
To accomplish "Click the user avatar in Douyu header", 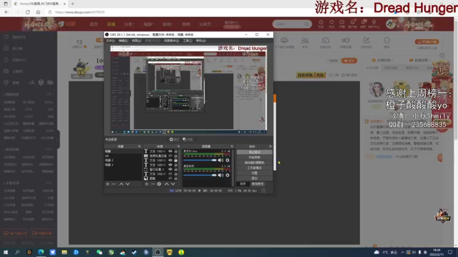I will pyautogui.click(x=391, y=24).
